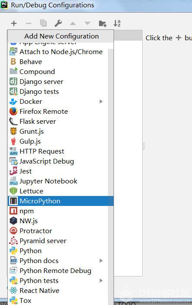
Task: Click the Sort Configurations a-z icon
Action: tap(117, 23)
